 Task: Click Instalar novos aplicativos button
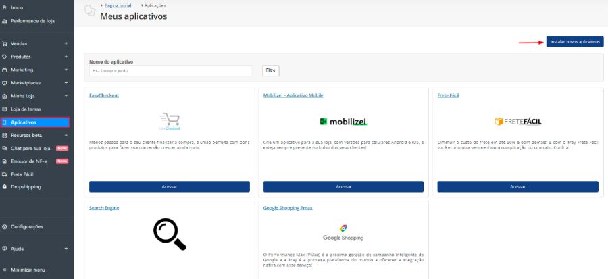coord(574,42)
